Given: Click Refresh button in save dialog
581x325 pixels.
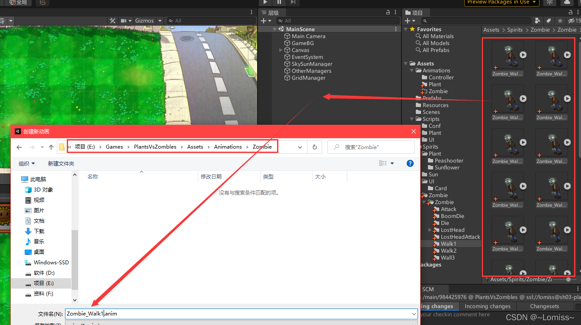Looking at the screenshot, I should [315, 147].
